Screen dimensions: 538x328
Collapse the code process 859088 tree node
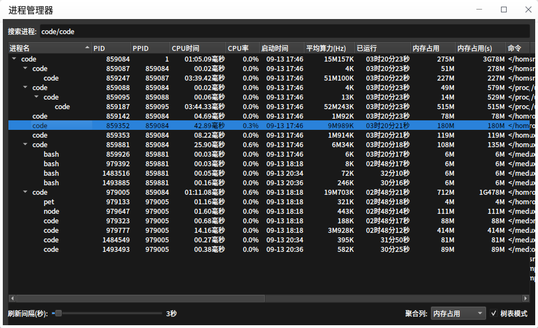click(x=25, y=87)
